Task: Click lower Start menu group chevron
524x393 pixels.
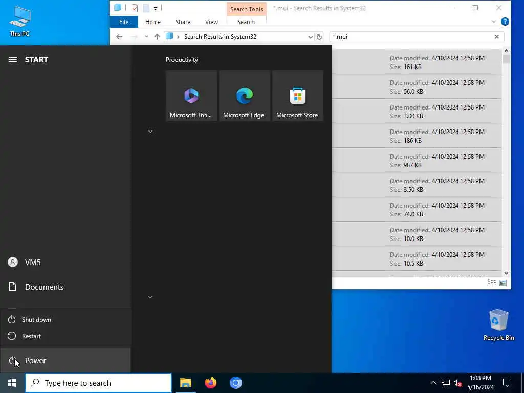Action: (x=150, y=297)
